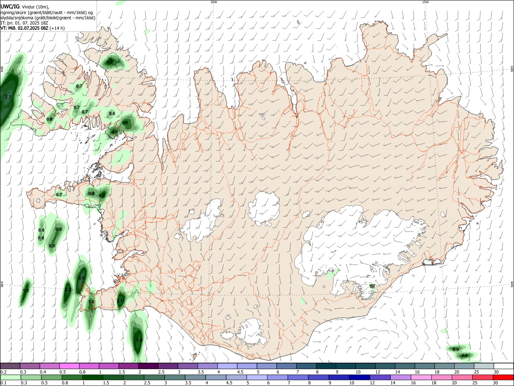Image resolution: width=514 pixels, height=386 pixels.
Task: Click the '0.2' label under upper legend
Action: 3,372
